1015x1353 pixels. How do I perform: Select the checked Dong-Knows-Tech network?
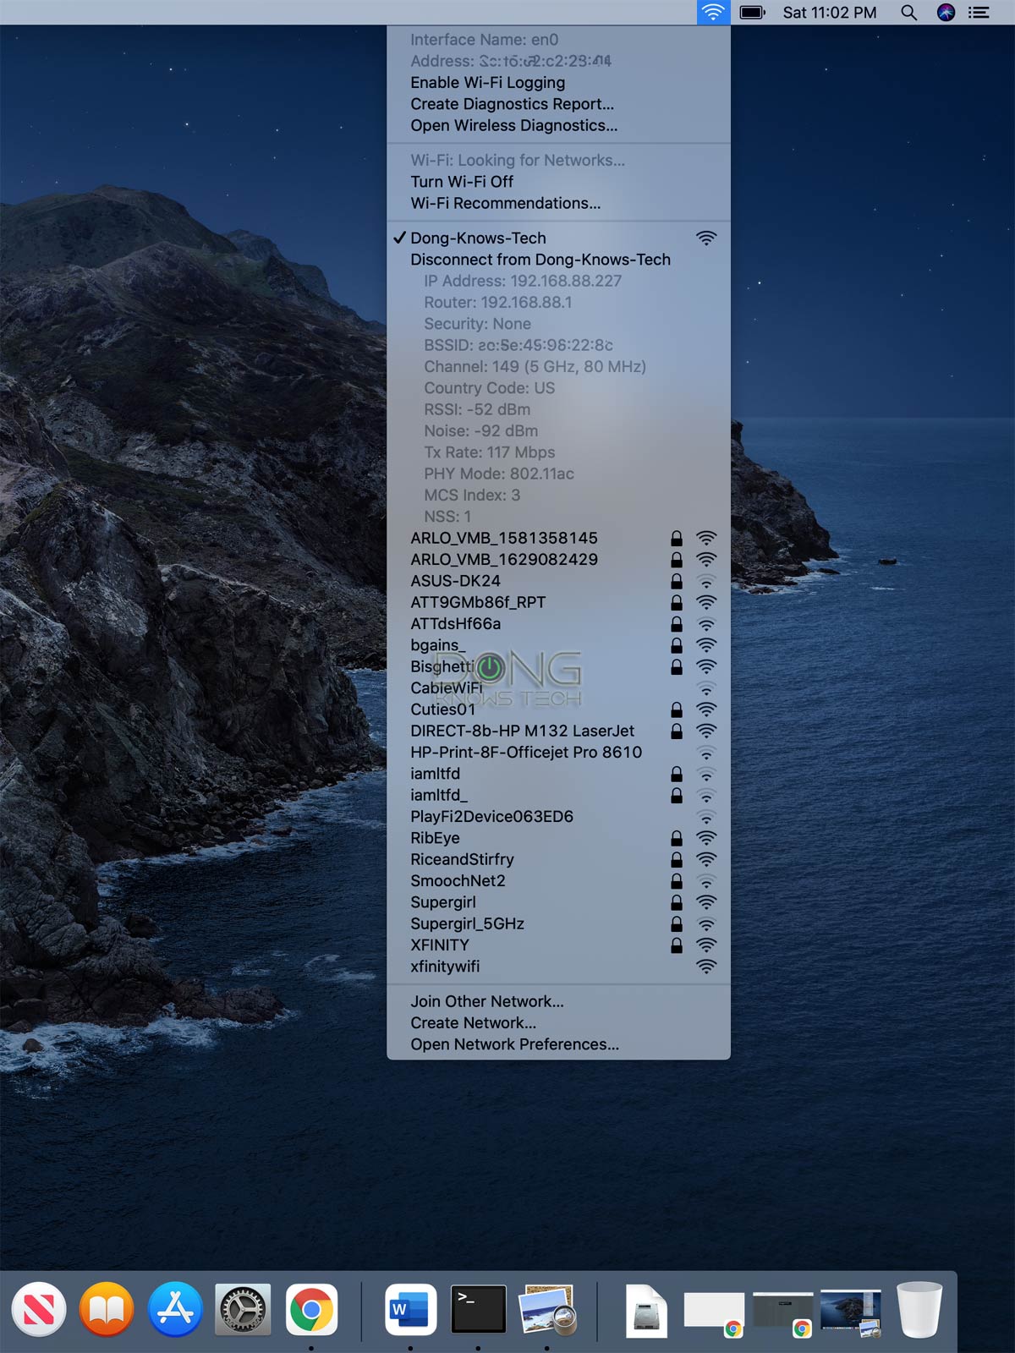pyautogui.click(x=558, y=238)
